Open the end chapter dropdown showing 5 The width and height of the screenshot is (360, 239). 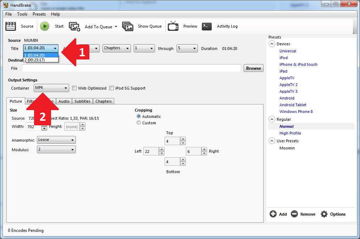(187, 48)
